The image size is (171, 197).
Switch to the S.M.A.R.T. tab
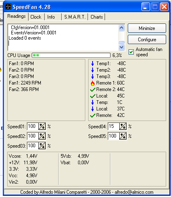coord(75,17)
